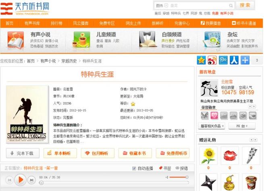Go to 充值中心 in navigation bar
Screen dimensions: 264x191
182,23
